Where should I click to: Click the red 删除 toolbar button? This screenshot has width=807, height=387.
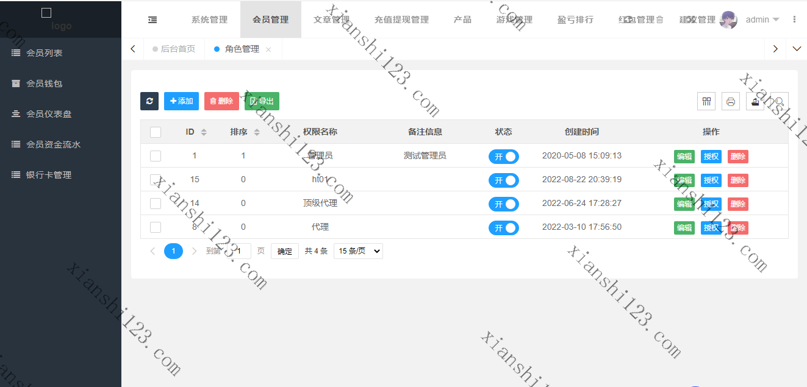pos(221,101)
